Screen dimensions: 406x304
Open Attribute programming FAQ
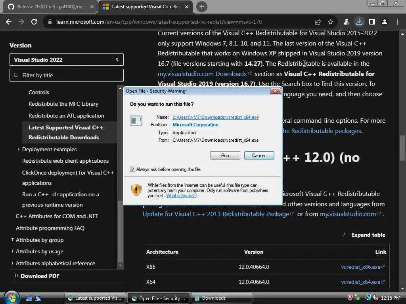50,228
